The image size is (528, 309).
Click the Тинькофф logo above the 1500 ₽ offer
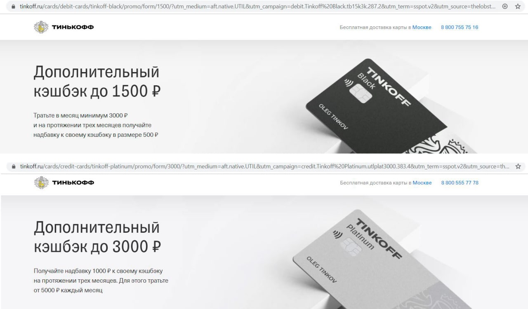tap(64, 28)
